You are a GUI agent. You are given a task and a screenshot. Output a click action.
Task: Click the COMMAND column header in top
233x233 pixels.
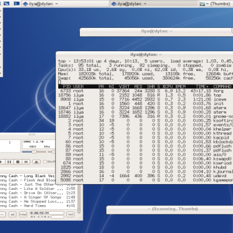click(x=223, y=86)
